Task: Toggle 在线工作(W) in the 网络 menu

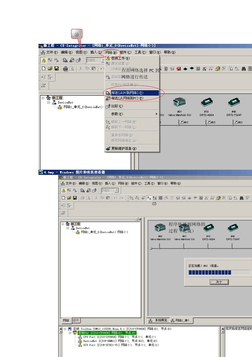Action: coord(120,58)
